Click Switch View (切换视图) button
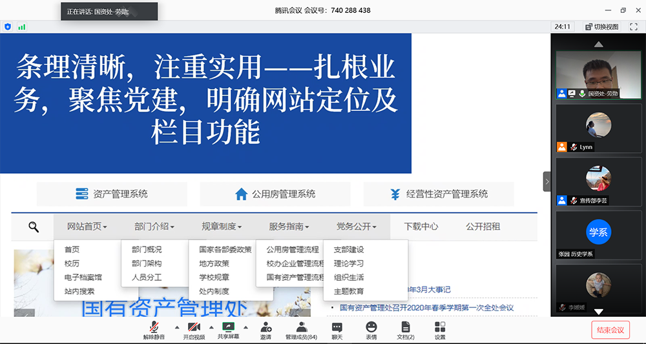 [602, 27]
